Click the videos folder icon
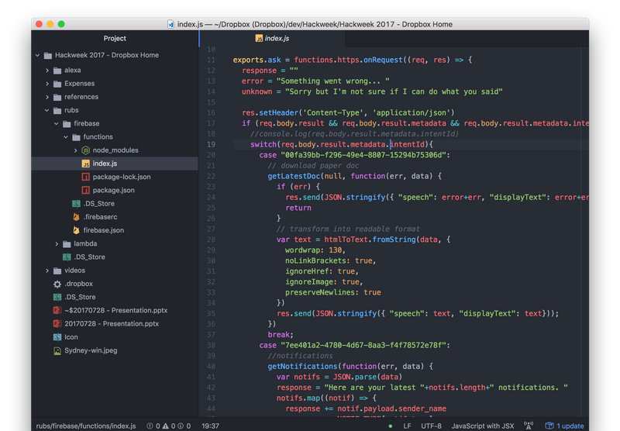Viewport: 620px width, 431px height. [57, 271]
